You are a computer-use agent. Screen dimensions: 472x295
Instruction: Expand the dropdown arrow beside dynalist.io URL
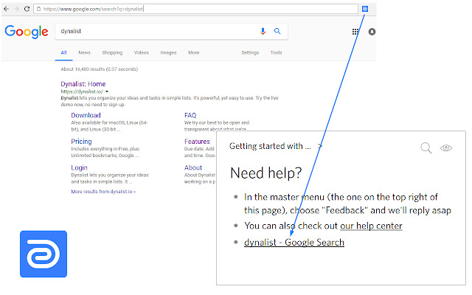point(107,91)
